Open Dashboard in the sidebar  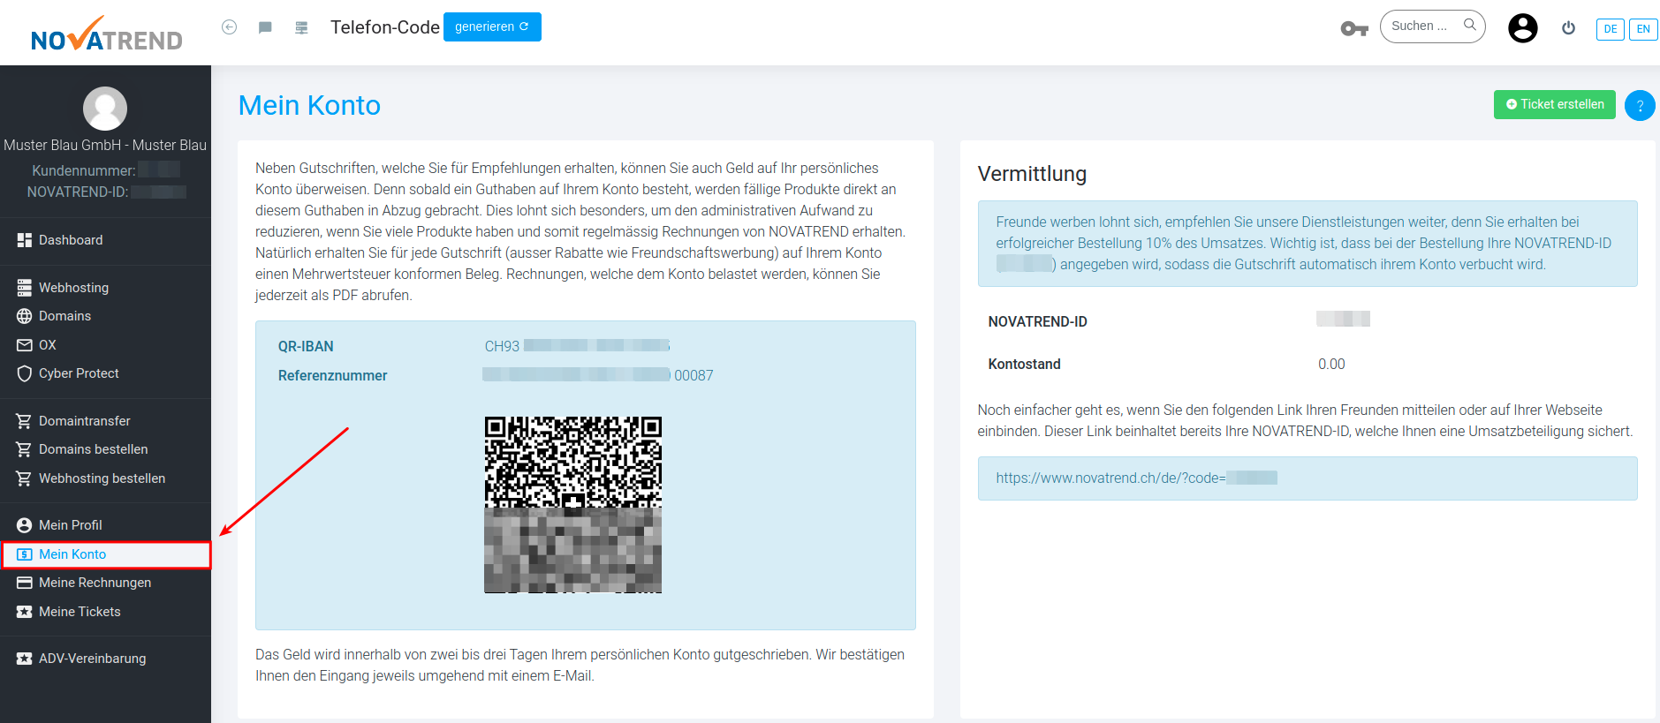[105, 240]
